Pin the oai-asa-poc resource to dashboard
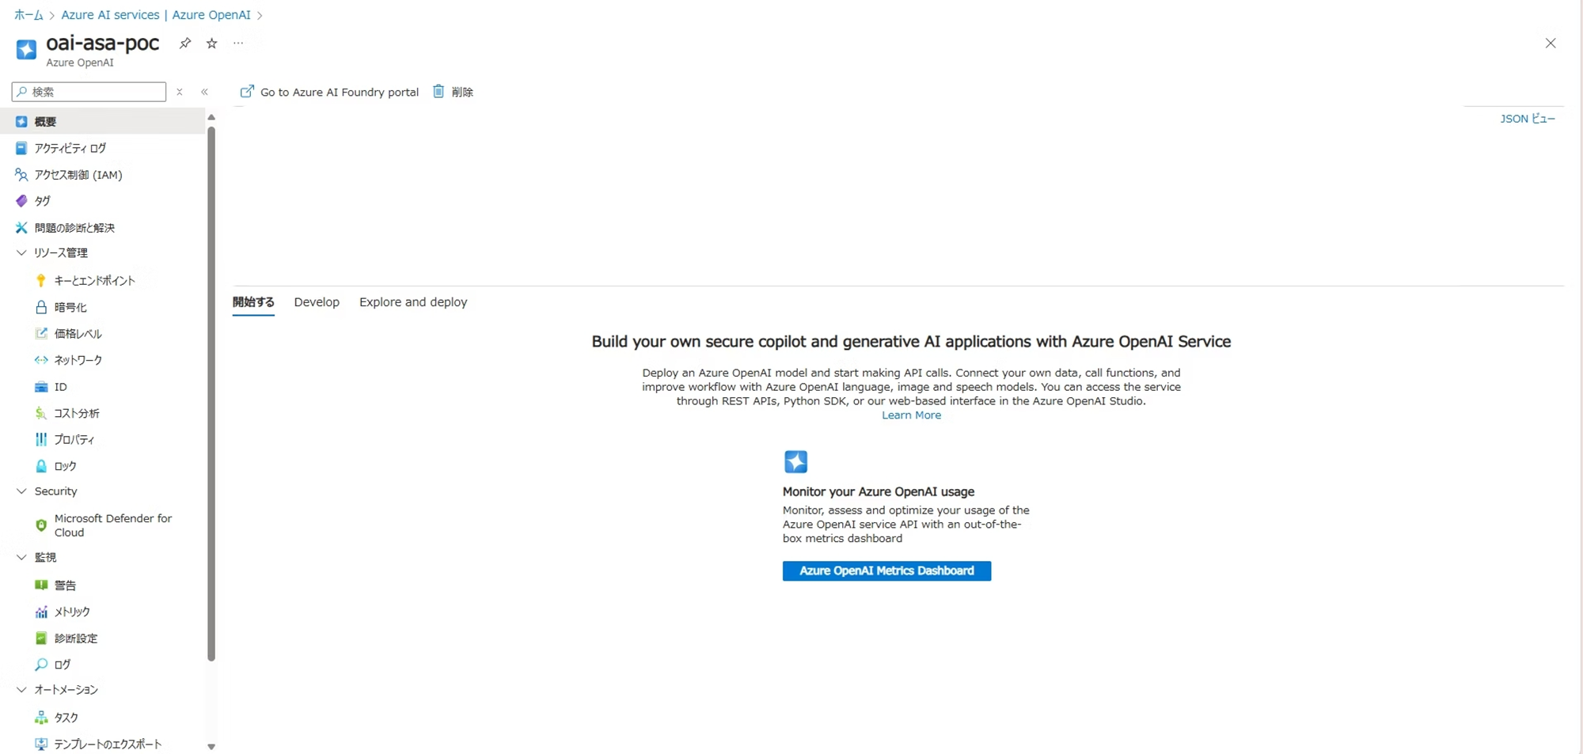The width and height of the screenshot is (1583, 754). pyautogui.click(x=184, y=44)
